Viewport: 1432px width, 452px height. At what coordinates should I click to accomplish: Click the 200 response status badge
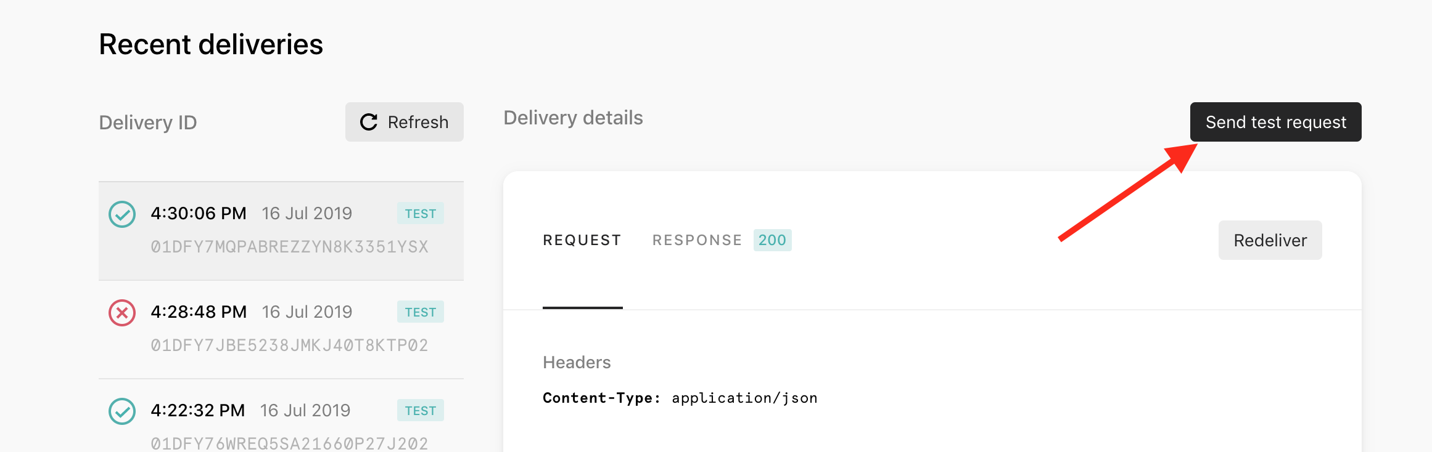[772, 240]
